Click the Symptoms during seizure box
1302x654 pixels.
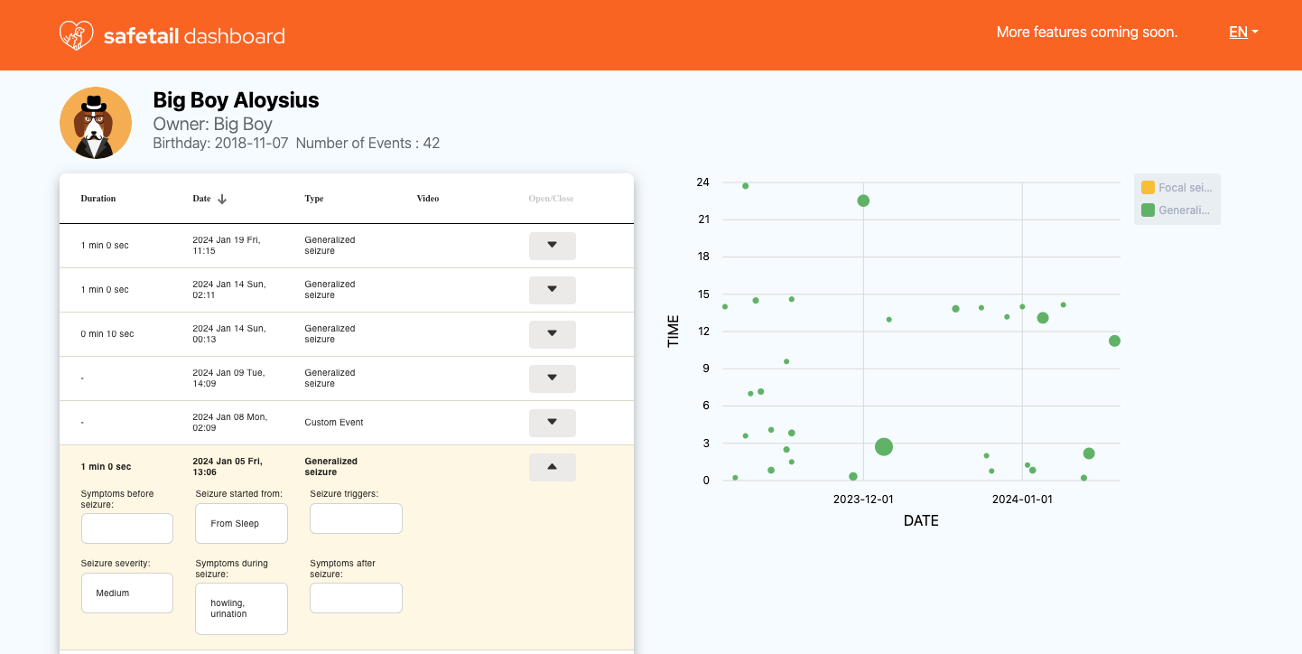point(241,609)
